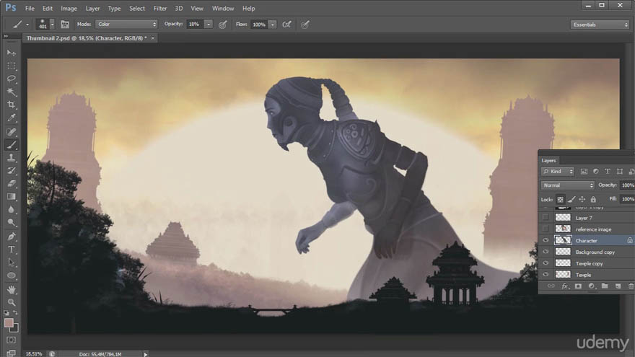This screenshot has width=635, height=357.
Task: Select the Eyedropper tool
Action: pos(12,118)
